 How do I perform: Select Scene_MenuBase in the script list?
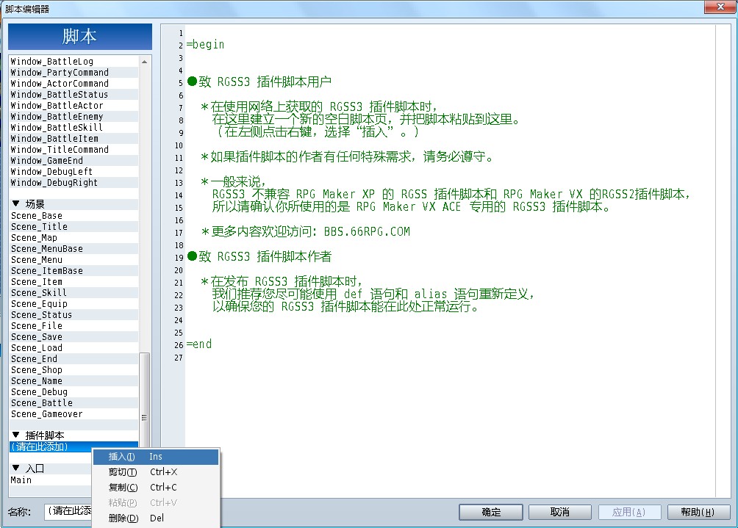[x=74, y=249]
